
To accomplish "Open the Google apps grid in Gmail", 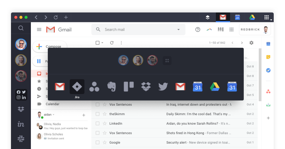I will pyautogui.click(x=231, y=29).
